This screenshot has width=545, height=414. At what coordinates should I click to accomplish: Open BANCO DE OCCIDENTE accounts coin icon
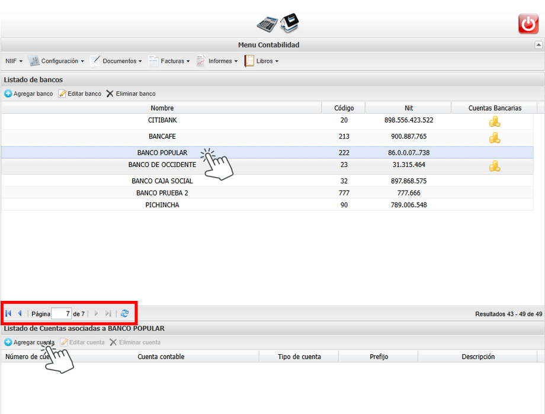tap(495, 166)
